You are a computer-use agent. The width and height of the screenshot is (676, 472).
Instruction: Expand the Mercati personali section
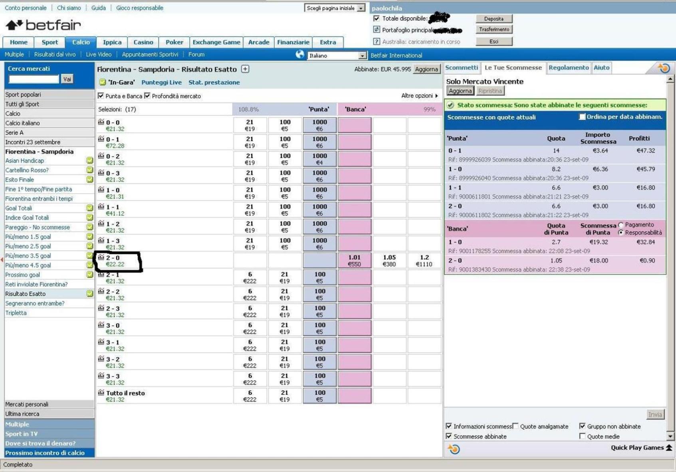coord(49,404)
